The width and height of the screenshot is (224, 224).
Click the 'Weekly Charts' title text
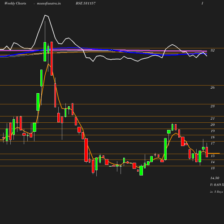tap(15, 3)
